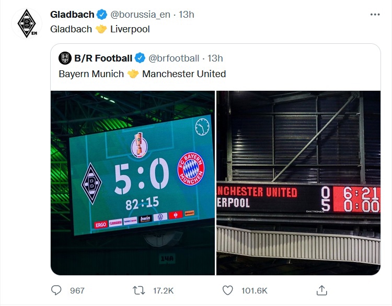Like the tweet with heart icon
Viewport: 392px width, 306px height.
pos(227,290)
